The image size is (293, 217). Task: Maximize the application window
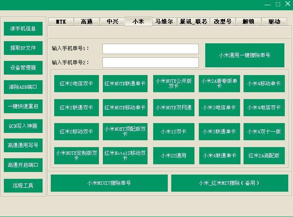(278, 4)
